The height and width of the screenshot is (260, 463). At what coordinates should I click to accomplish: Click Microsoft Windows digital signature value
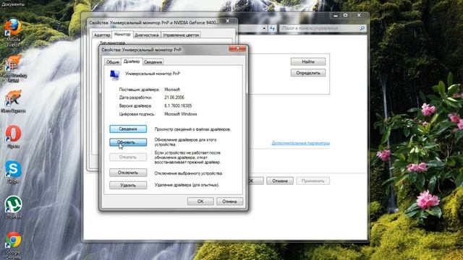pos(181,114)
